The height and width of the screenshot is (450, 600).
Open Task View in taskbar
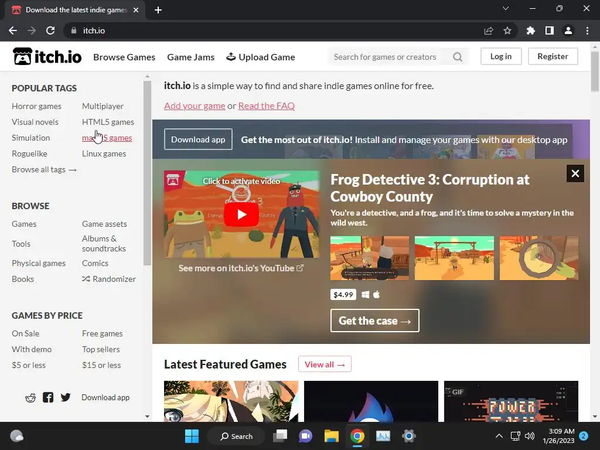280,436
